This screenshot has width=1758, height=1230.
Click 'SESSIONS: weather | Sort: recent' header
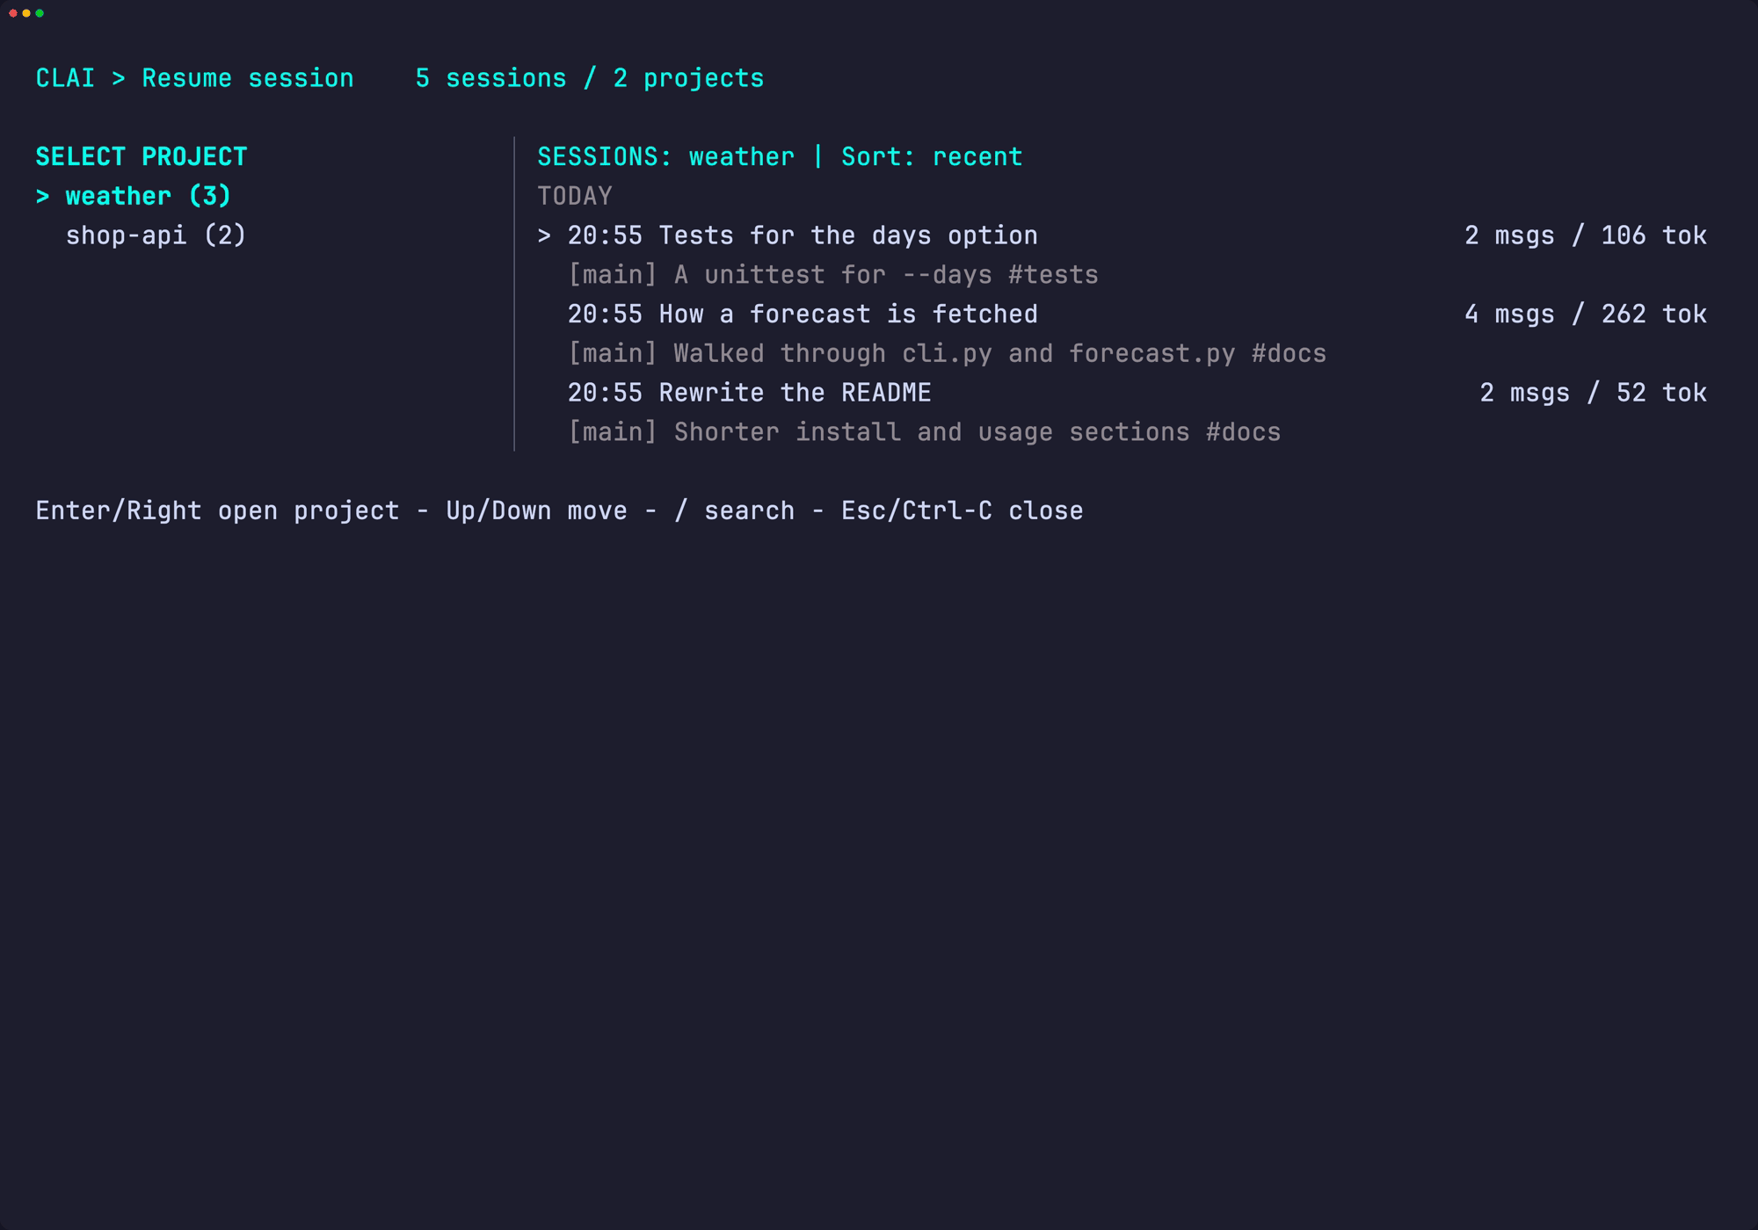point(780,156)
